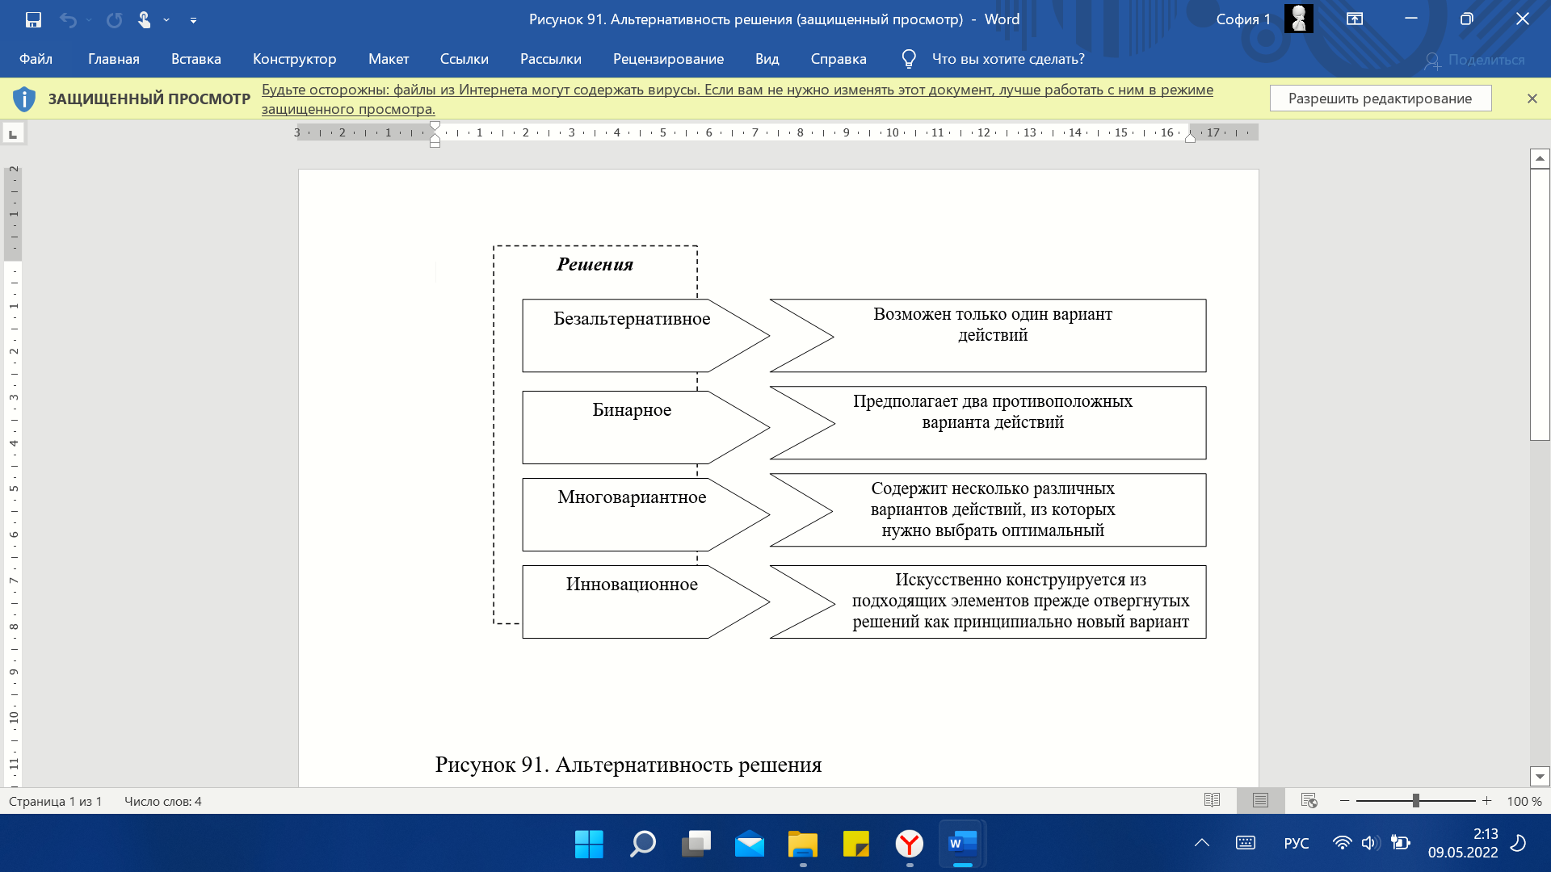
Task: Click the protected view warning link text
Action: pyautogui.click(x=737, y=99)
